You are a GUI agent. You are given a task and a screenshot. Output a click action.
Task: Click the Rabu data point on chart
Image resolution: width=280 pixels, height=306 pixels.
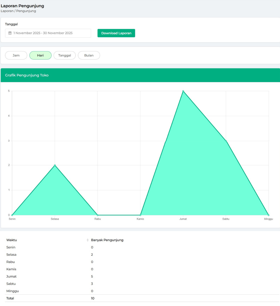click(98, 215)
